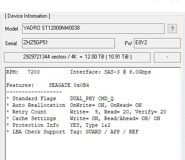Select the Standard Flags DUAL_PHY CMD_Q line
The height and width of the screenshot is (160, 185).
point(60,98)
